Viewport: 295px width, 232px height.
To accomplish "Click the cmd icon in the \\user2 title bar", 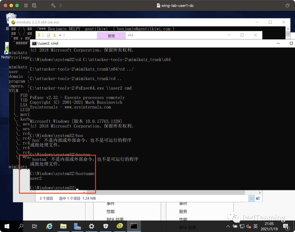I will [x=34, y=43].
